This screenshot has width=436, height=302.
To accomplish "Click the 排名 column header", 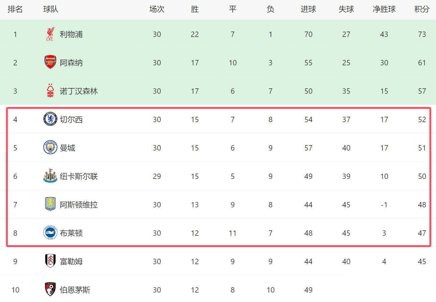I will (x=15, y=9).
